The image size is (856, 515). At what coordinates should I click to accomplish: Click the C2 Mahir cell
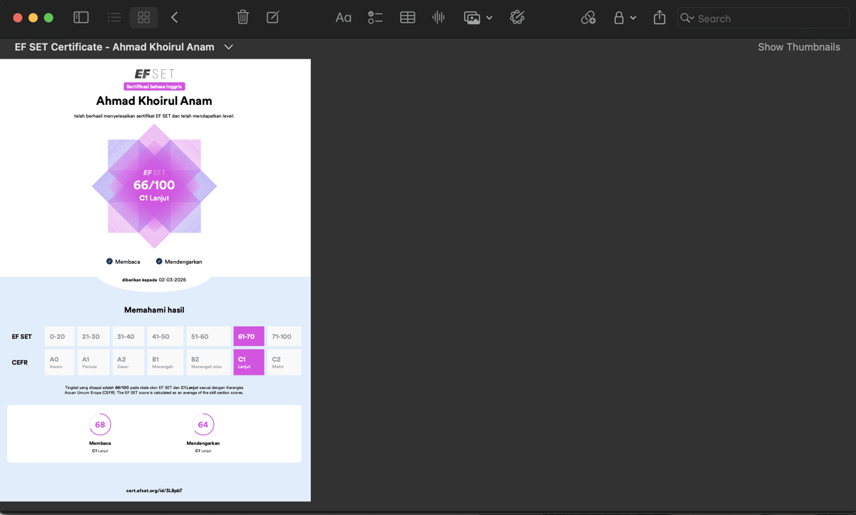click(x=284, y=362)
